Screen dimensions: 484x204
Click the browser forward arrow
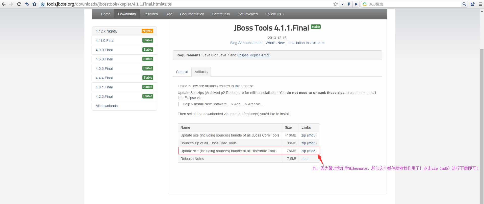coord(11,4)
